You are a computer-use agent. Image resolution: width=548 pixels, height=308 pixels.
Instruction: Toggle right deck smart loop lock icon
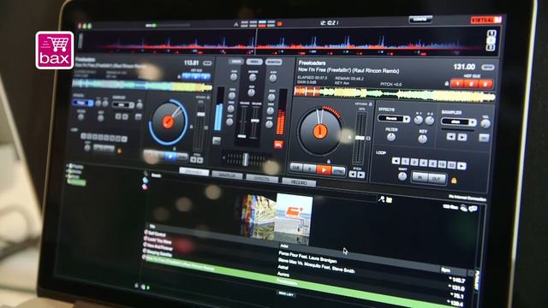[454, 181]
